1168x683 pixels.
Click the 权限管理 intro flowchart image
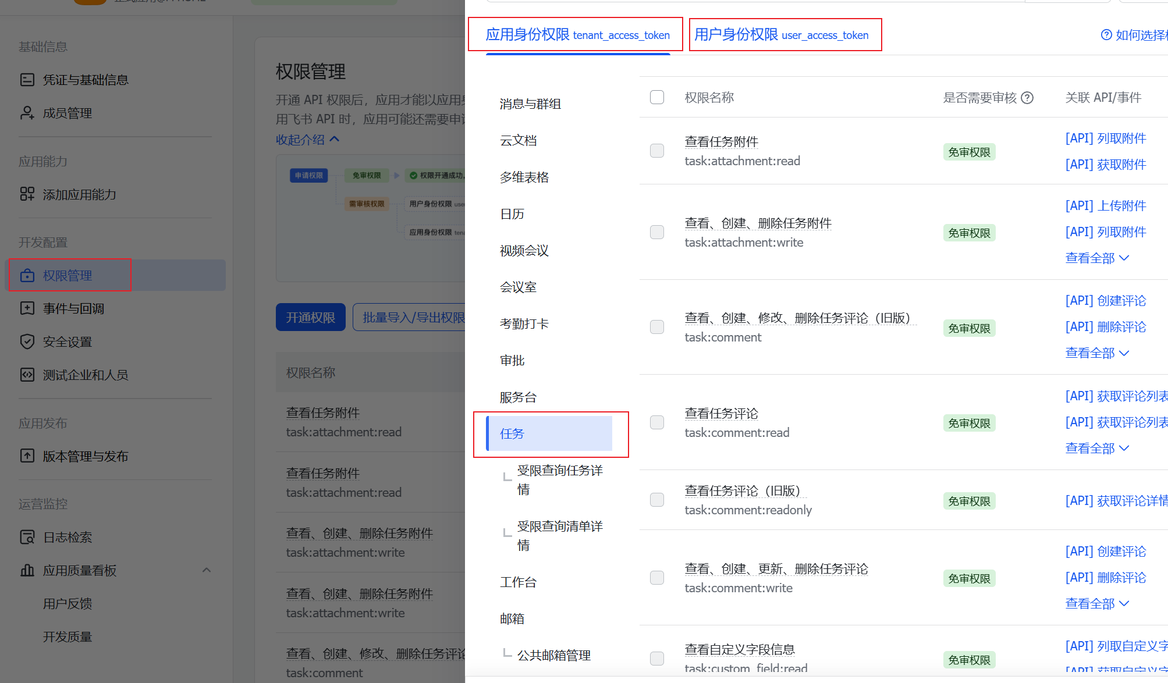click(371, 218)
